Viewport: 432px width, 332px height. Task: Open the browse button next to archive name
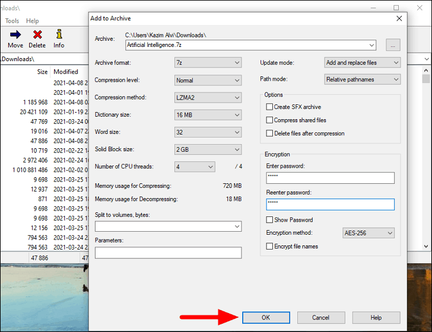tap(393, 45)
